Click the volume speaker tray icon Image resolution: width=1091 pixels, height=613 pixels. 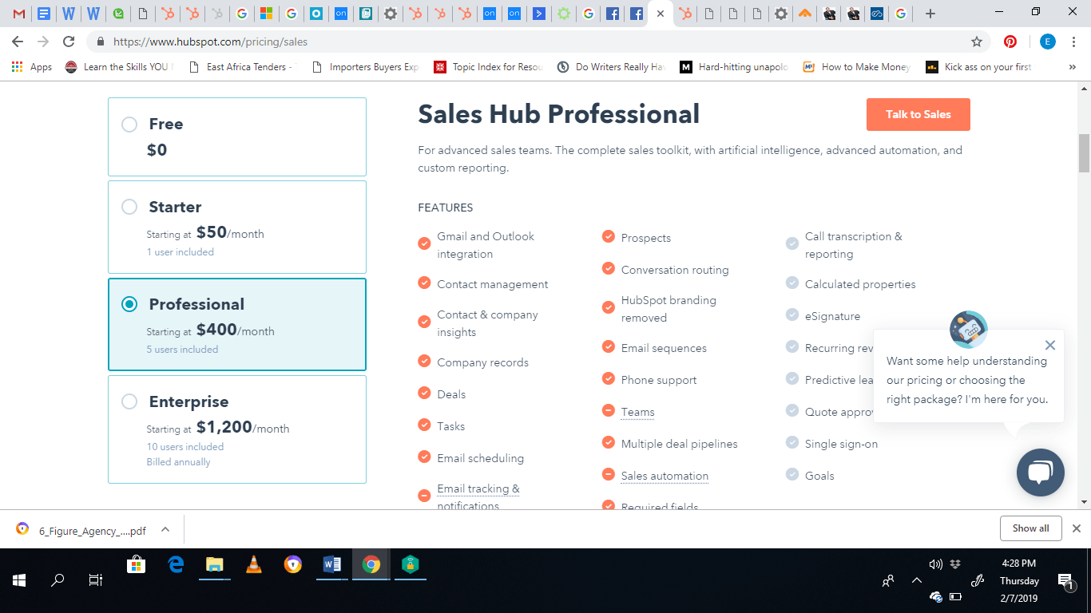click(937, 564)
